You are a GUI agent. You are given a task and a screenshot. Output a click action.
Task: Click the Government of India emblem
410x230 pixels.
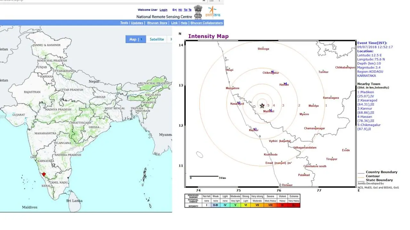[x=198, y=12]
